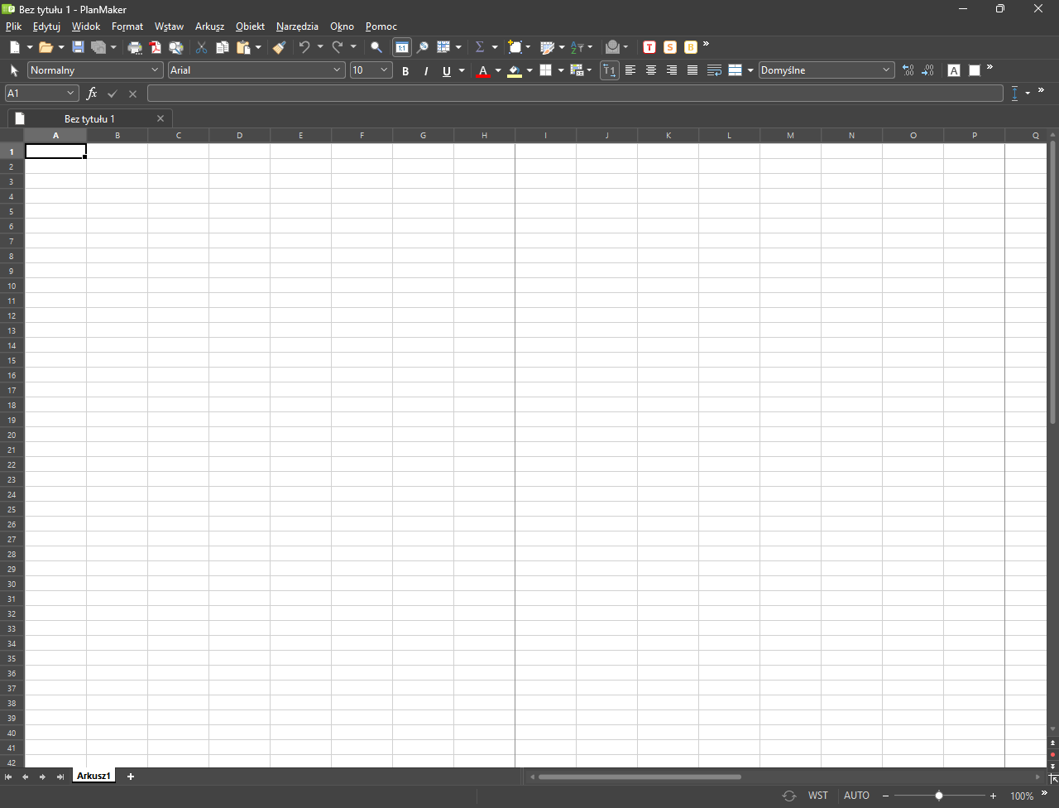The image size is (1059, 808).
Task: Toggle the WST insert mode indicator
Action: coord(817,796)
